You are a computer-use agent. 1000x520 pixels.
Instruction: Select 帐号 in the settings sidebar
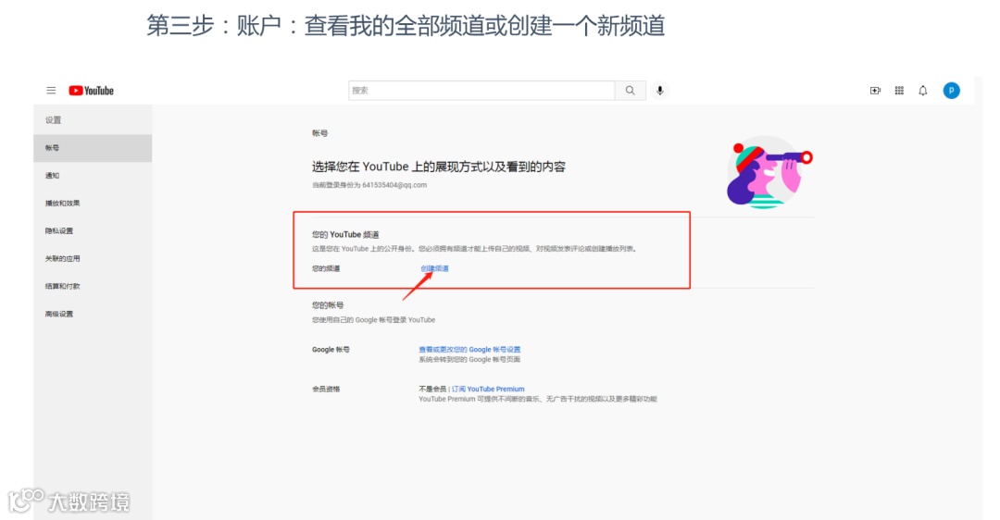93,148
